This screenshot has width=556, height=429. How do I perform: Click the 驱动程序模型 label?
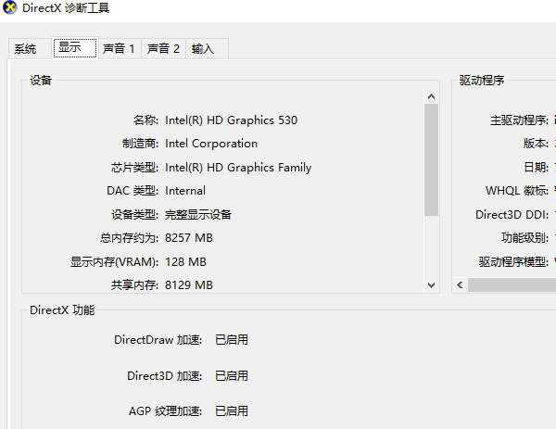(513, 262)
